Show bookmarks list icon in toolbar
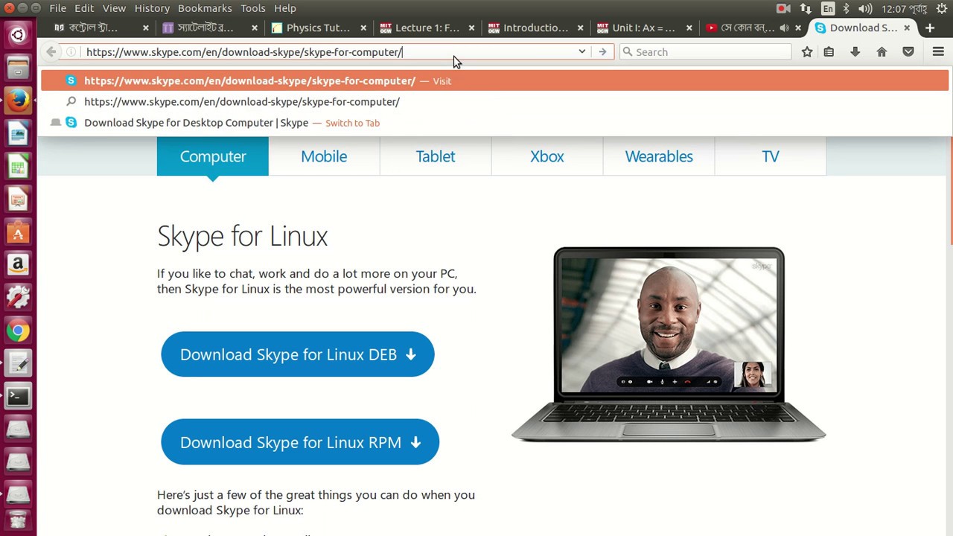The width and height of the screenshot is (953, 536). click(x=829, y=52)
